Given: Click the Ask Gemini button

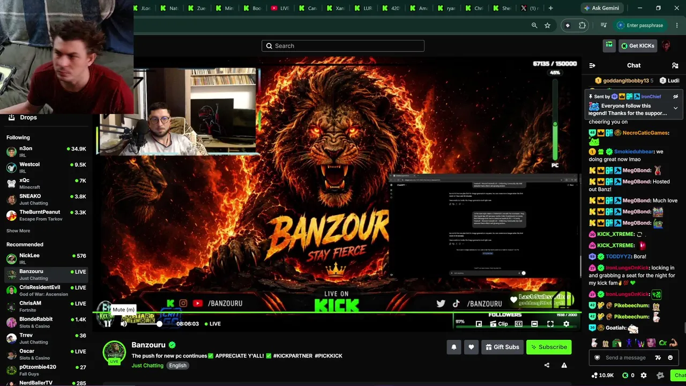Looking at the screenshot, I should tap(602, 8).
